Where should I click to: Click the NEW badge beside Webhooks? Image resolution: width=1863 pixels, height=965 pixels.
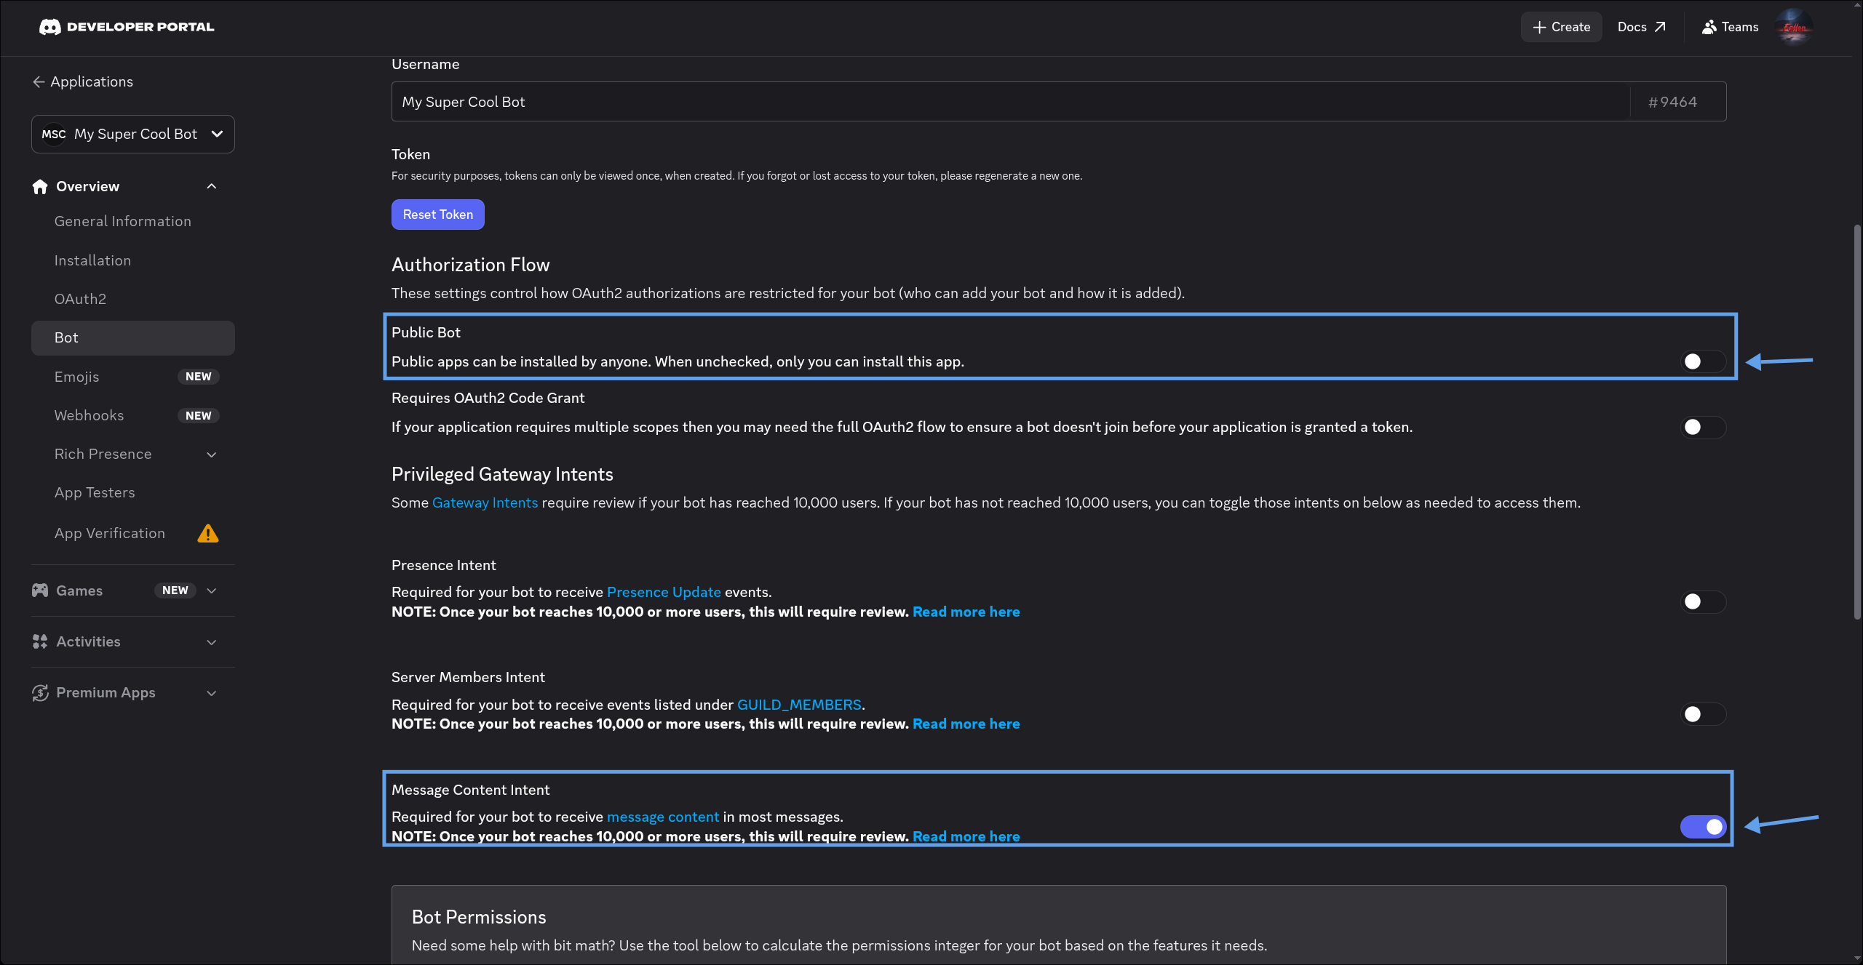click(198, 416)
